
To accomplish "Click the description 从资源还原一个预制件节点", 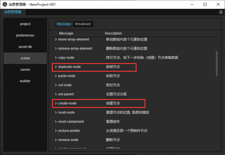I will 127,131.
